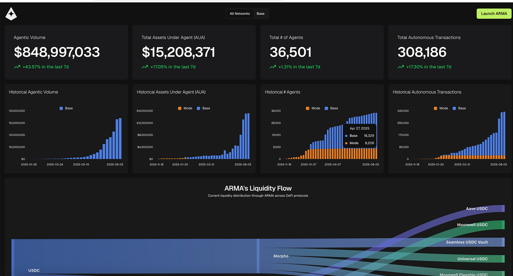Click the 2025-08-05 date on Agentic Volume axis
The width and height of the screenshot is (513, 276).
[115, 164]
